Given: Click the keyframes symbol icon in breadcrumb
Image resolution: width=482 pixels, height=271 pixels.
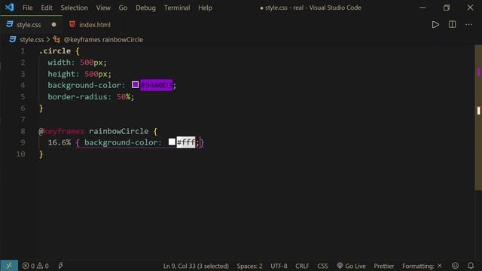Looking at the screenshot, I should pos(56,39).
